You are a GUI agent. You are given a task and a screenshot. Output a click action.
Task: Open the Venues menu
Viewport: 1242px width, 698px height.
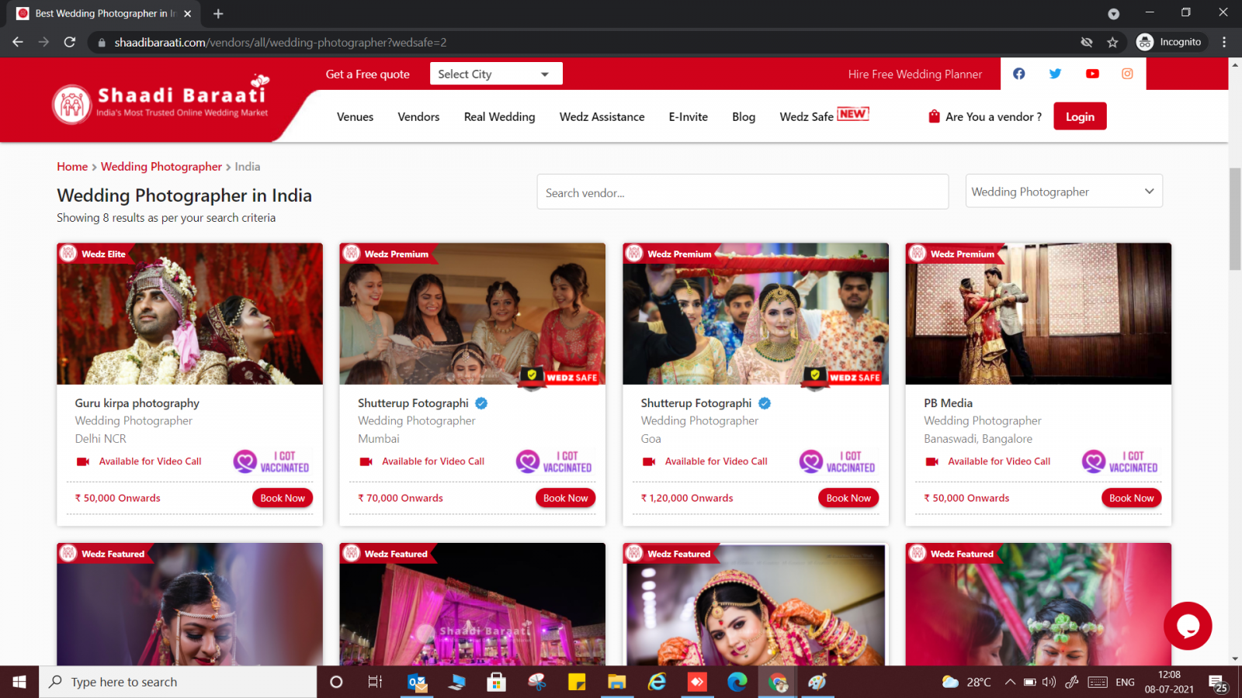[x=355, y=116]
